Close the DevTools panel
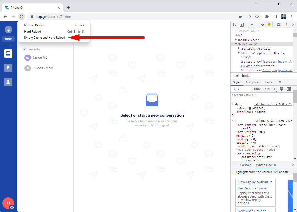Image resolution: width=297 pixels, height=212 pixels. coord(293,25)
